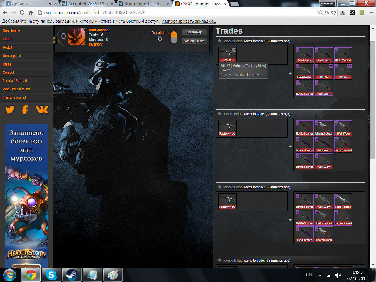Click the minus reputation button

[174, 40]
